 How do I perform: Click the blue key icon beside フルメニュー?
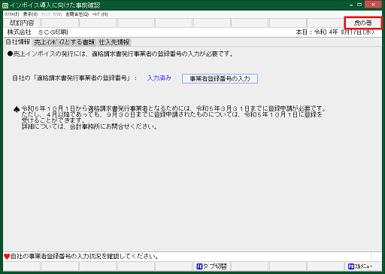(x=351, y=266)
